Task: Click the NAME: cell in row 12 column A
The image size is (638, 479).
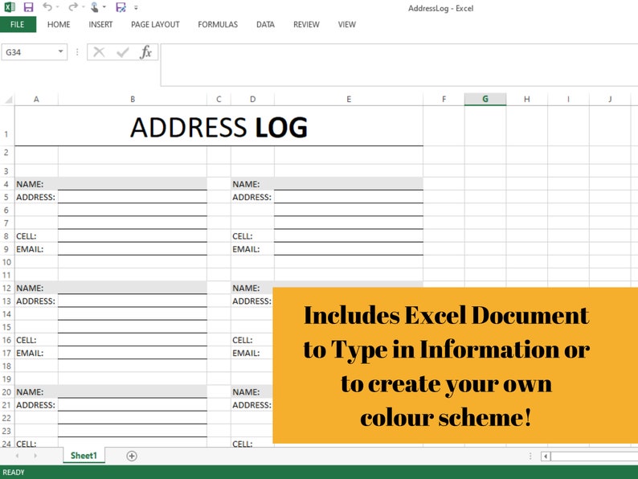Action: [36, 289]
